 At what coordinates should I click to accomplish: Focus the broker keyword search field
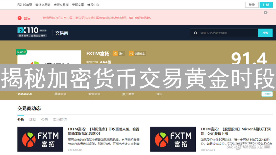(x=224, y=33)
